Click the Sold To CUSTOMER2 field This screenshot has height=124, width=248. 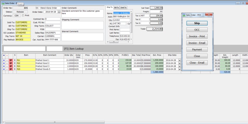click(23, 22)
